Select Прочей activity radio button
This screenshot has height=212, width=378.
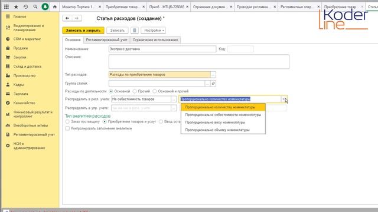[135, 91]
